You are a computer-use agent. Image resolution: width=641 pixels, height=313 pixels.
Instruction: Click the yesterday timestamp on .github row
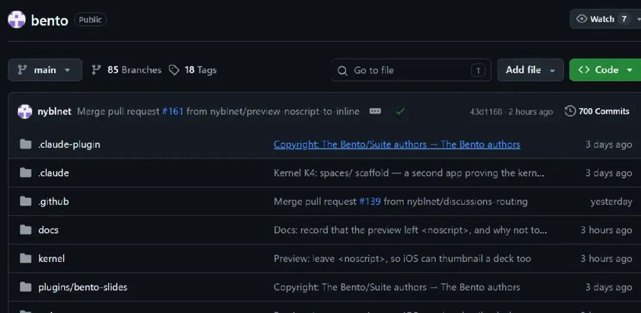(x=611, y=202)
